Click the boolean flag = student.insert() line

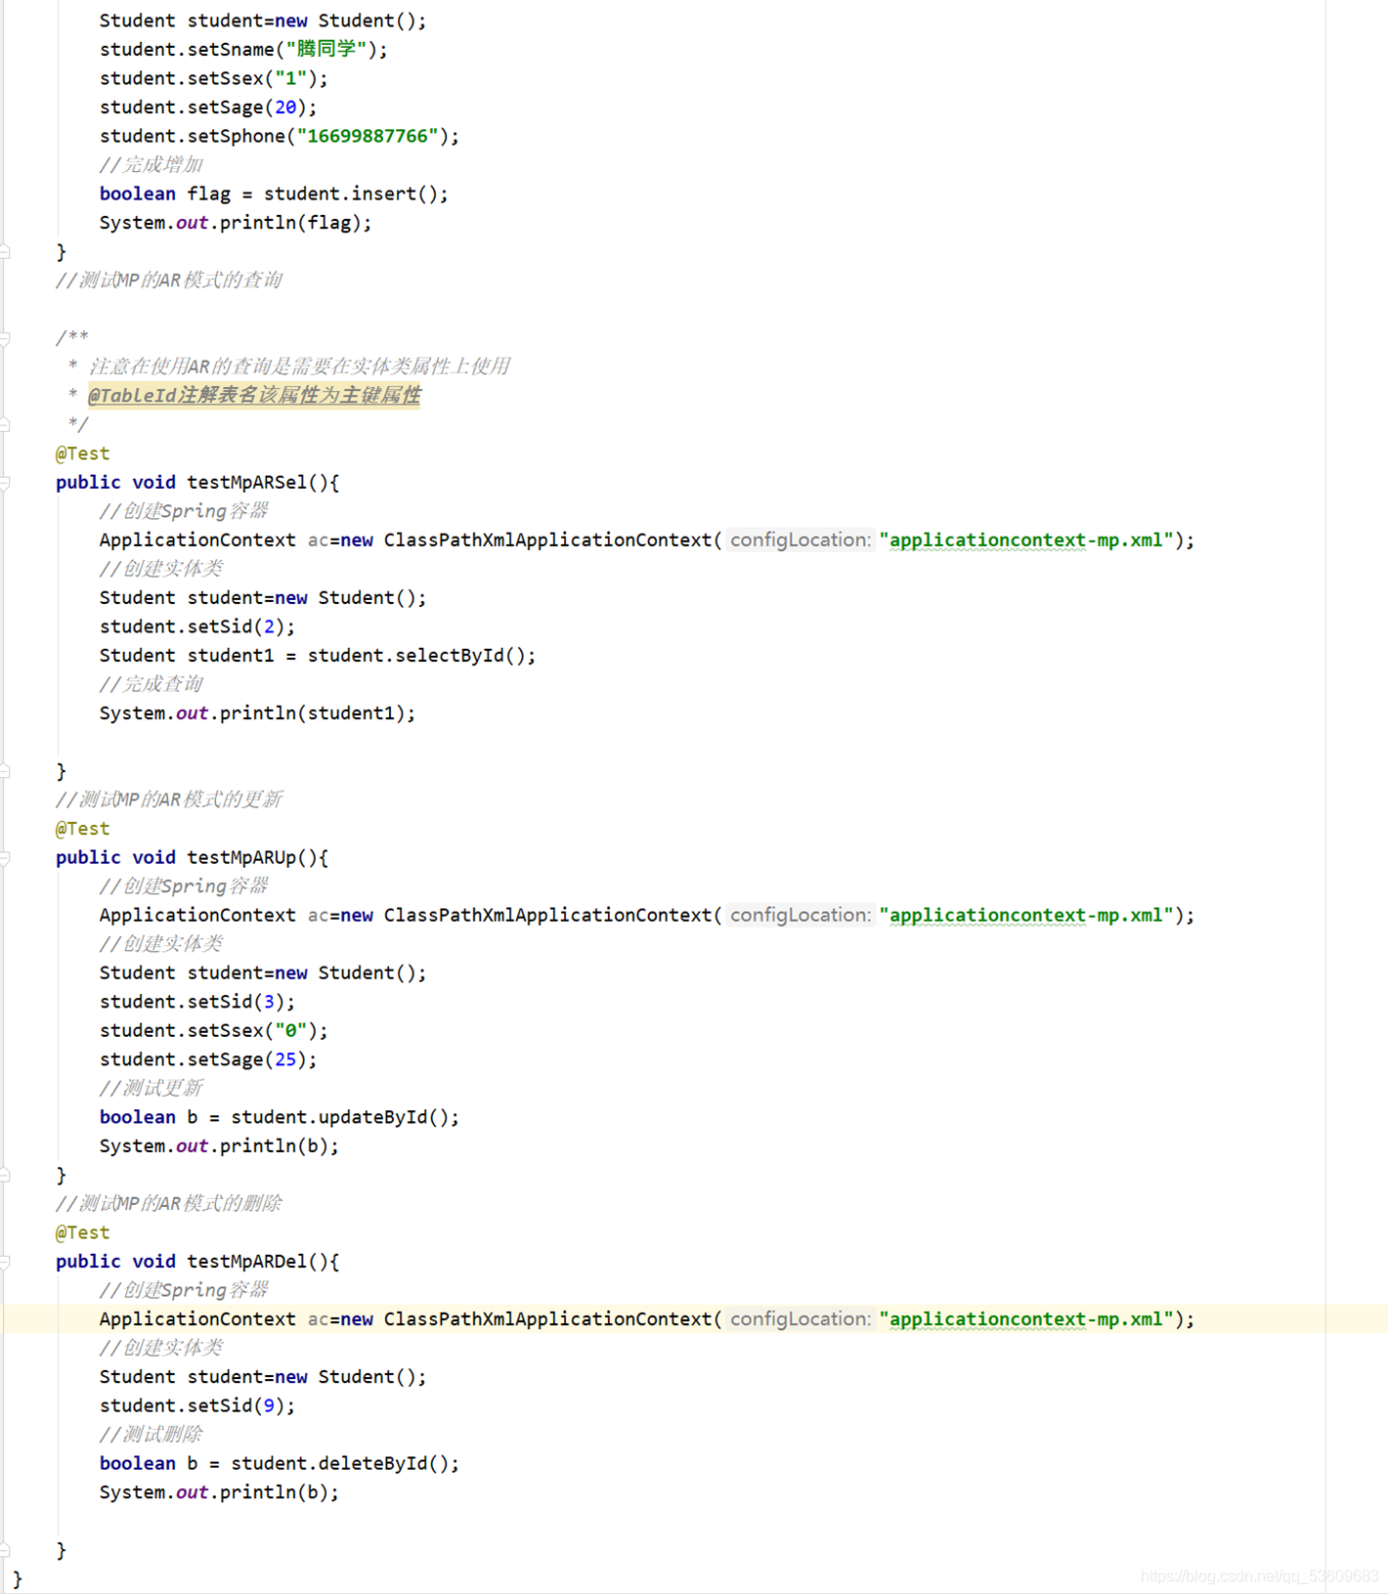pos(274,194)
